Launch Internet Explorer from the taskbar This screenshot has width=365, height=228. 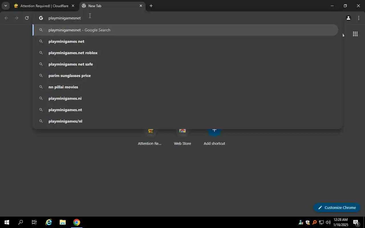(49, 222)
